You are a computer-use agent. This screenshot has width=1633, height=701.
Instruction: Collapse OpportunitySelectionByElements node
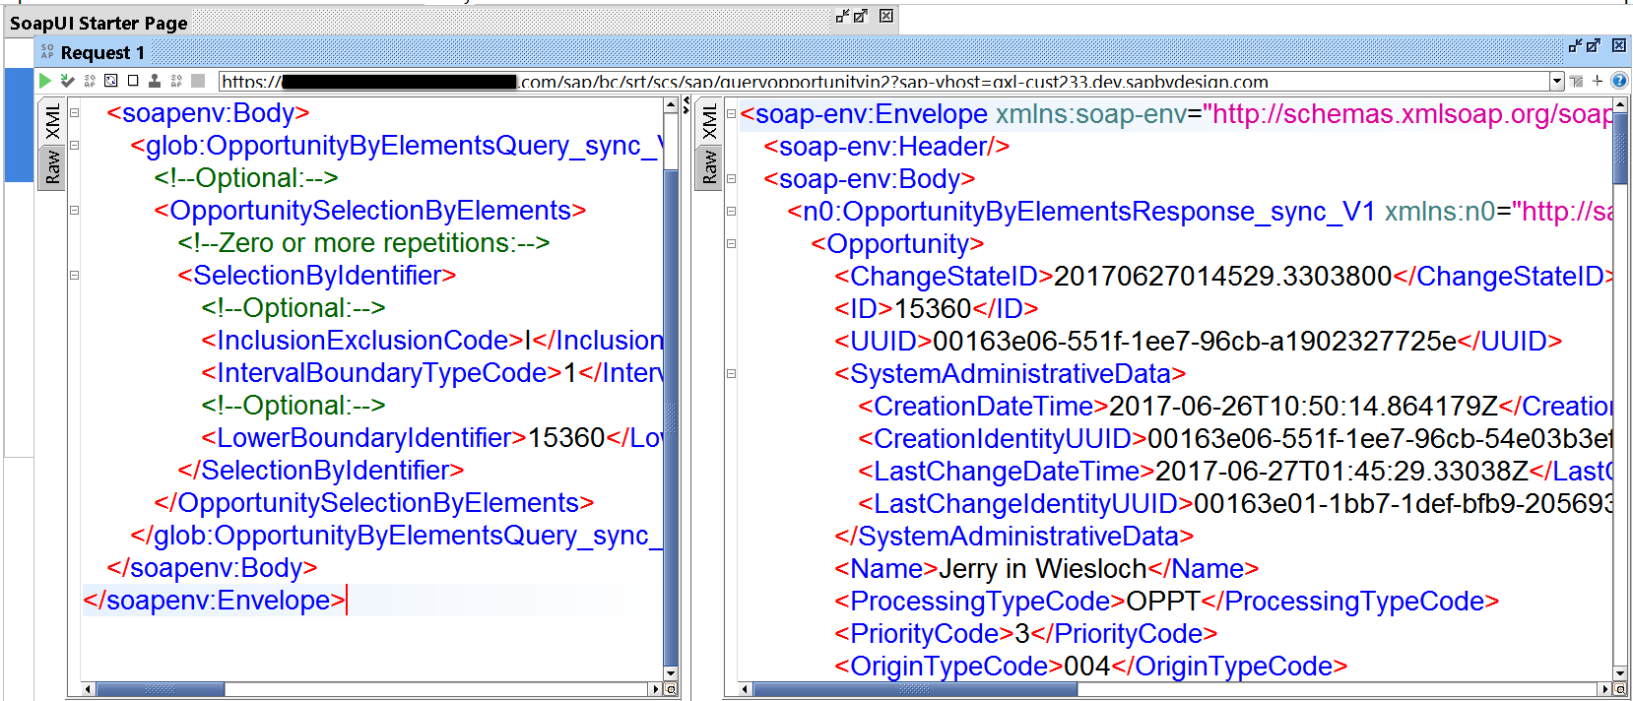tap(74, 211)
